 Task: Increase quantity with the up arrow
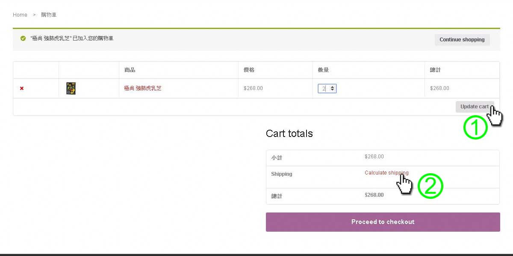click(x=333, y=87)
